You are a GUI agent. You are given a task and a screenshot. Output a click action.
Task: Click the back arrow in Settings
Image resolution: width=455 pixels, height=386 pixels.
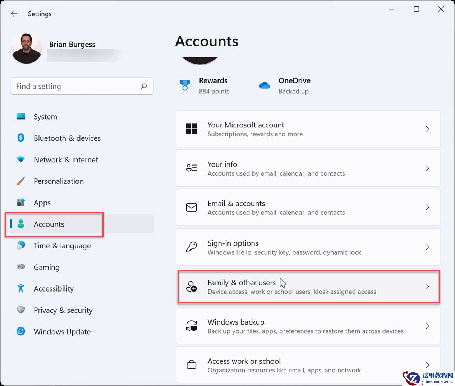(14, 14)
